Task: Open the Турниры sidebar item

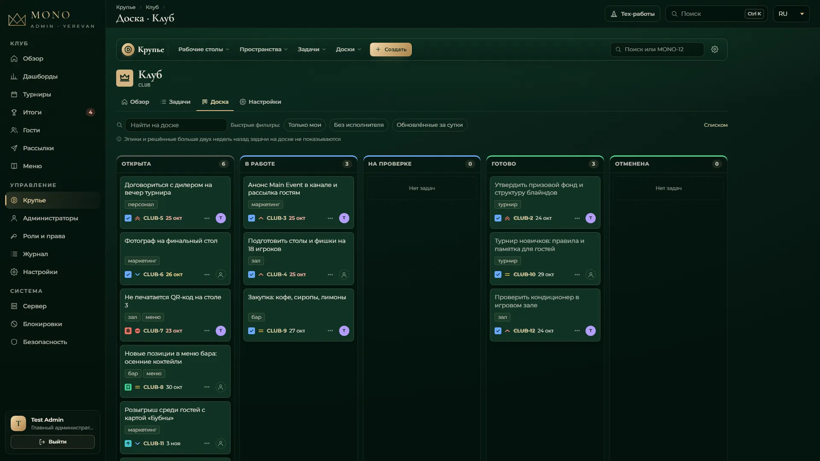Action: (53, 94)
